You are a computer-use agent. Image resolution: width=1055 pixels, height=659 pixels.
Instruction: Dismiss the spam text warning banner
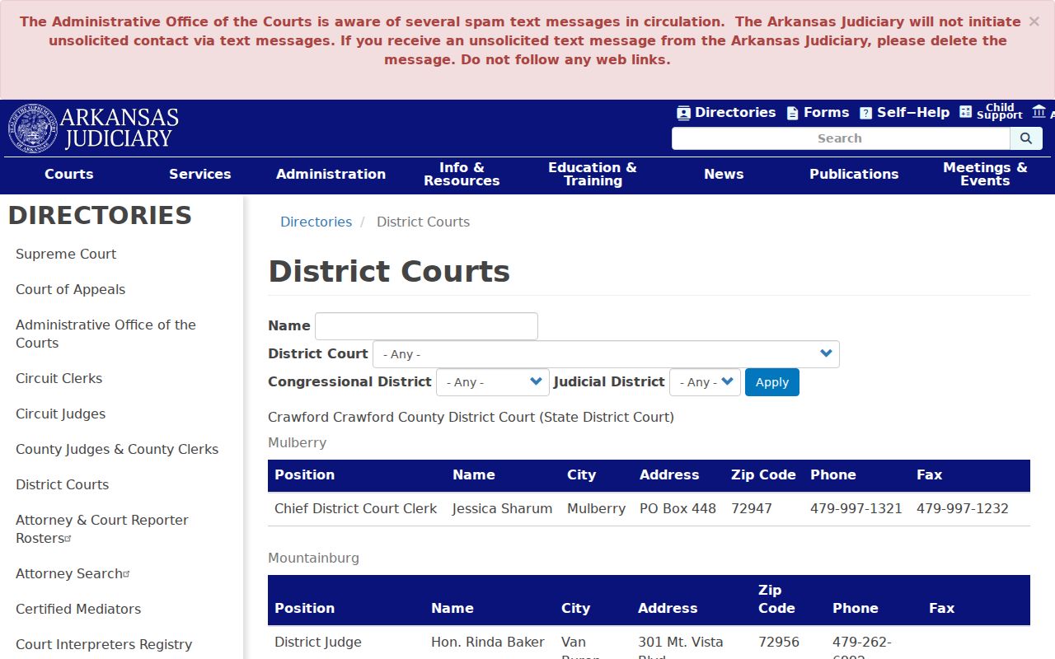coord(1034,21)
